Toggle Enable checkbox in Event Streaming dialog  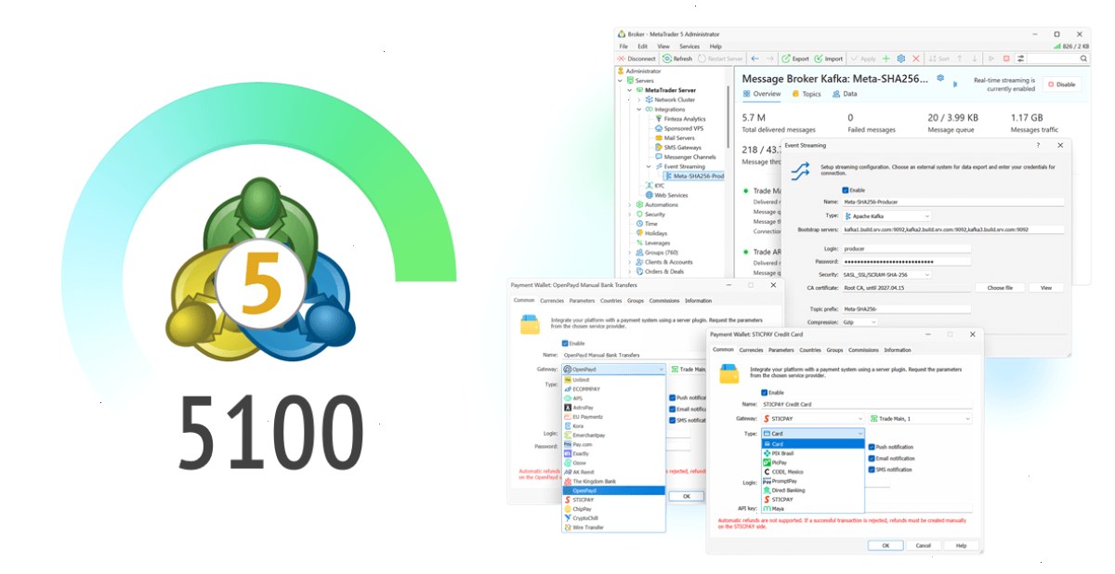click(x=846, y=190)
